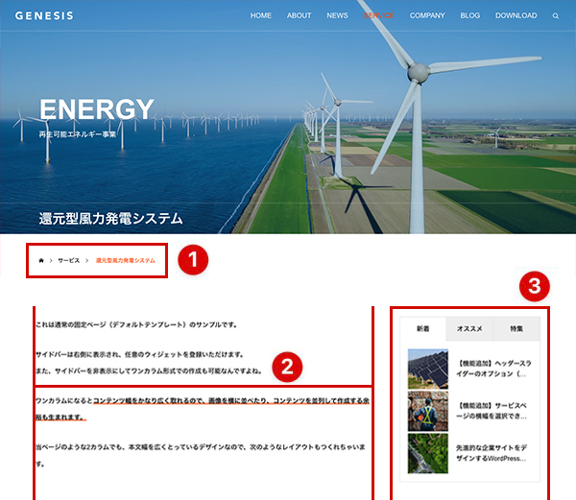Click the 還元型風力発電システム breadcrumb item
576x500 pixels.
(x=125, y=261)
